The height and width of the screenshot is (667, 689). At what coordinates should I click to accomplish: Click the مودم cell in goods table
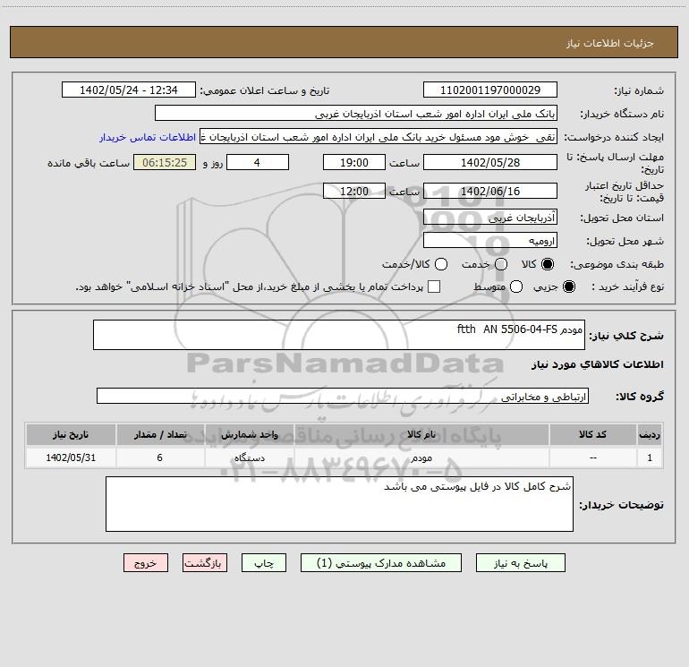tap(421, 457)
